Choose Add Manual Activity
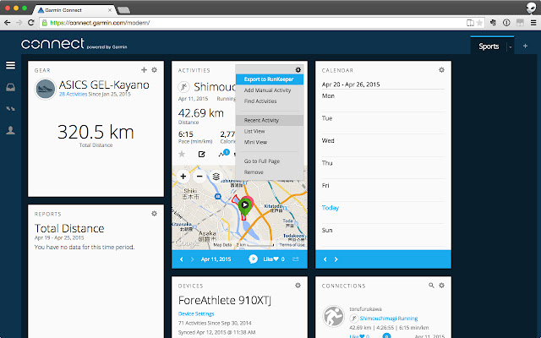Viewport: 541px width, 338px height. point(270,90)
